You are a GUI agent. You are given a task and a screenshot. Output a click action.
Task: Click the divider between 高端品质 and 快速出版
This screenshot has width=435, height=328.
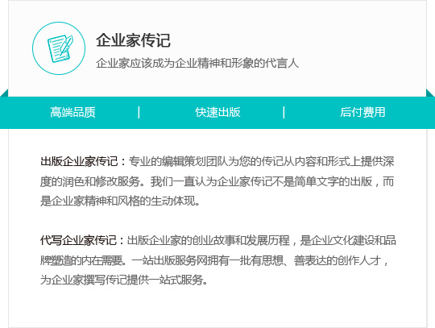pyautogui.click(x=139, y=112)
